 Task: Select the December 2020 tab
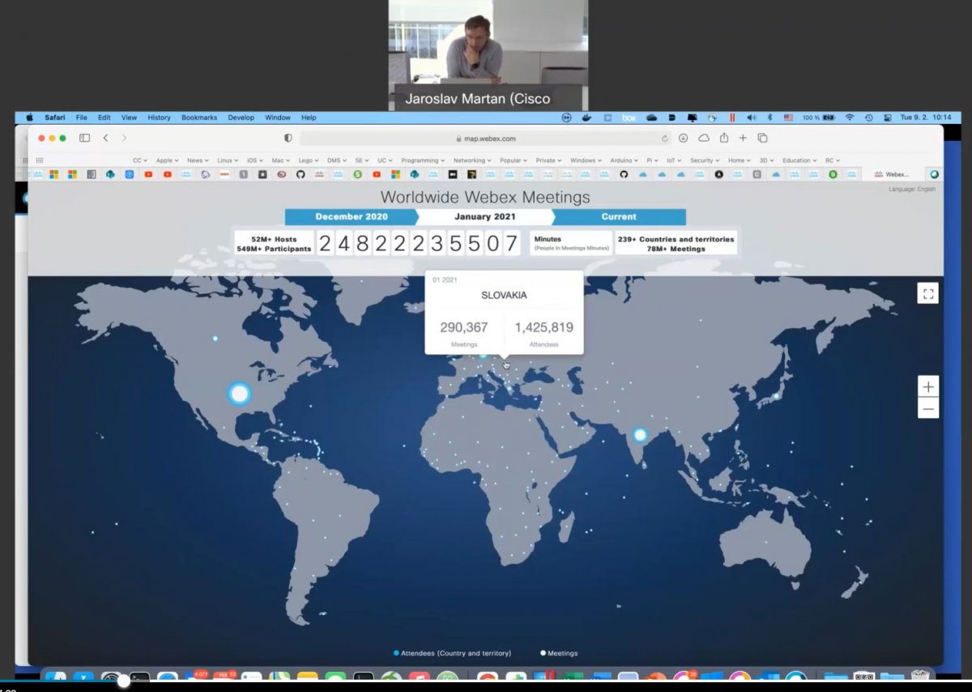click(x=351, y=217)
